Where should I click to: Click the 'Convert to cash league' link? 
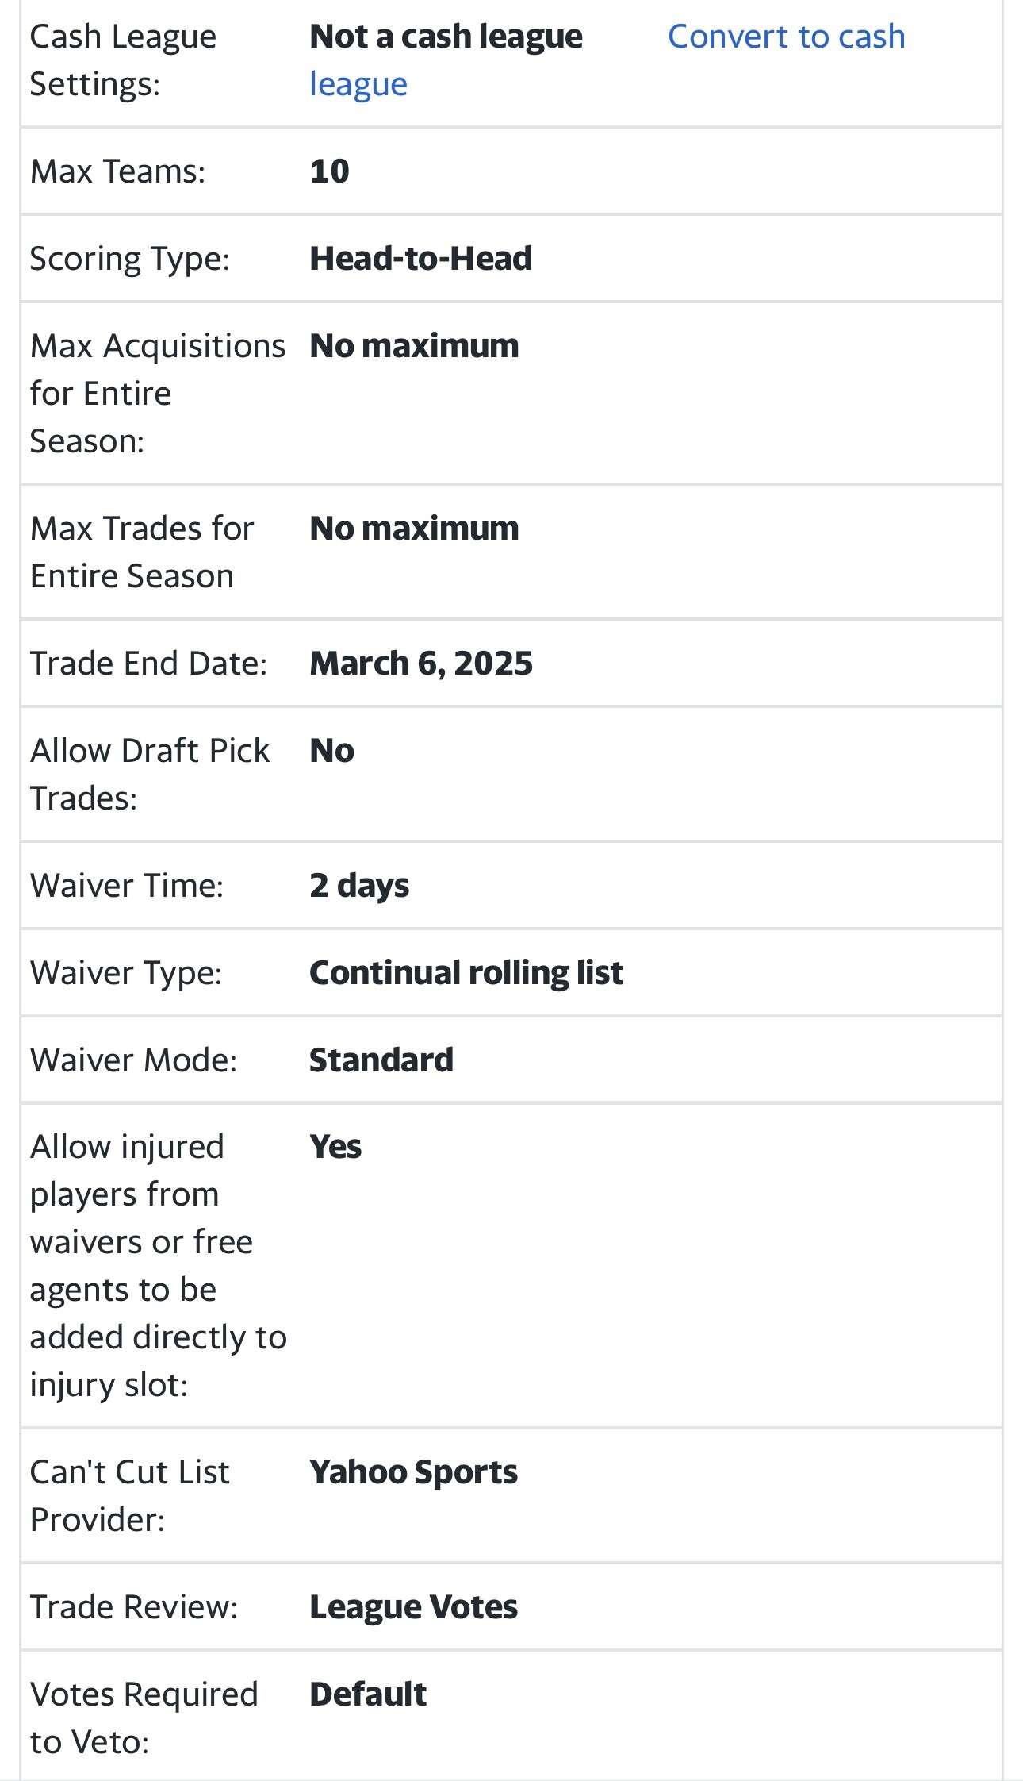pos(785,37)
